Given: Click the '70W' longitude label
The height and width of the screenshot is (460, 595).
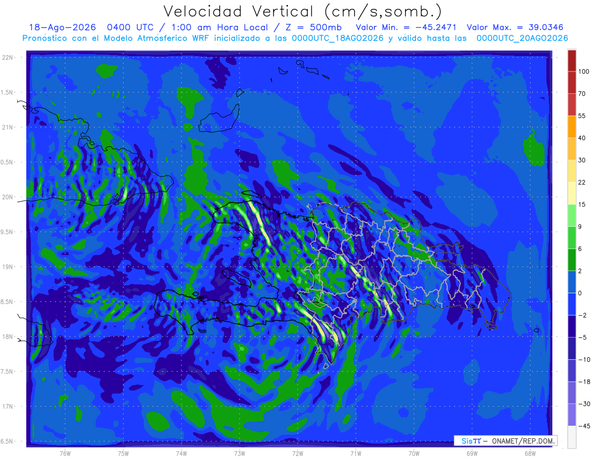Looking at the screenshot, I should tap(414, 453).
